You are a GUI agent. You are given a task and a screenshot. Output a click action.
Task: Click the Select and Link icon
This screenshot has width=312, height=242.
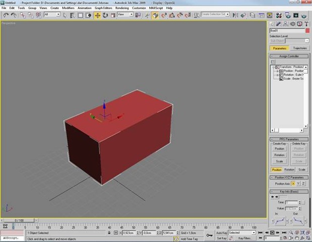[x=22, y=15]
